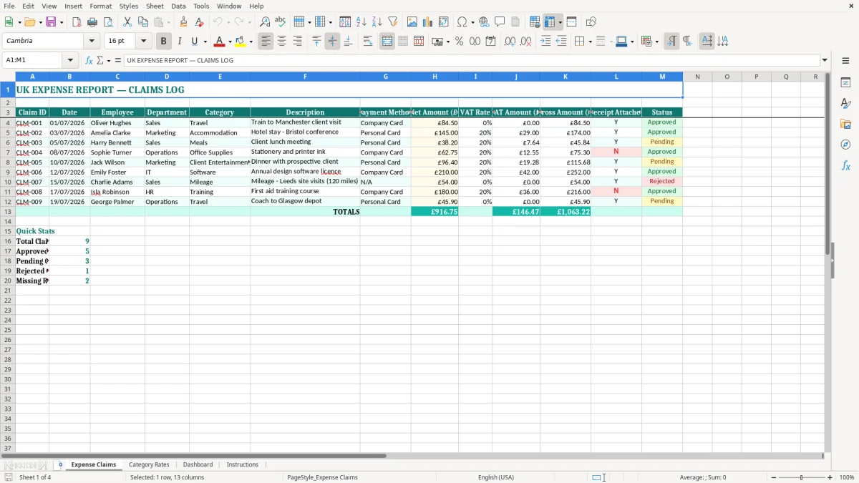Screen dimensions: 859x483
Task: Open the Font Size dropdown list
Action: click(x=143, y=42)
